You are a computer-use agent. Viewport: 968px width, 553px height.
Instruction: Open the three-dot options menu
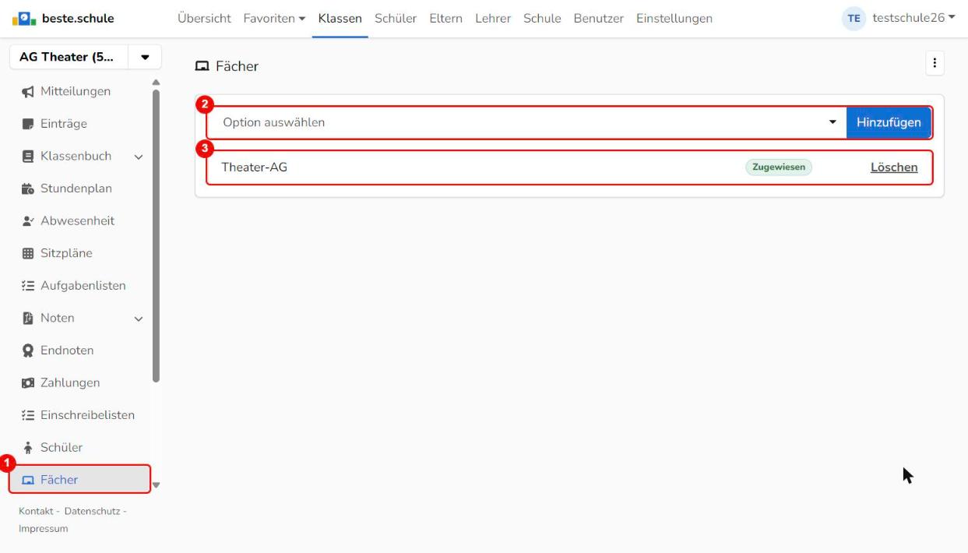pos(935,65)
